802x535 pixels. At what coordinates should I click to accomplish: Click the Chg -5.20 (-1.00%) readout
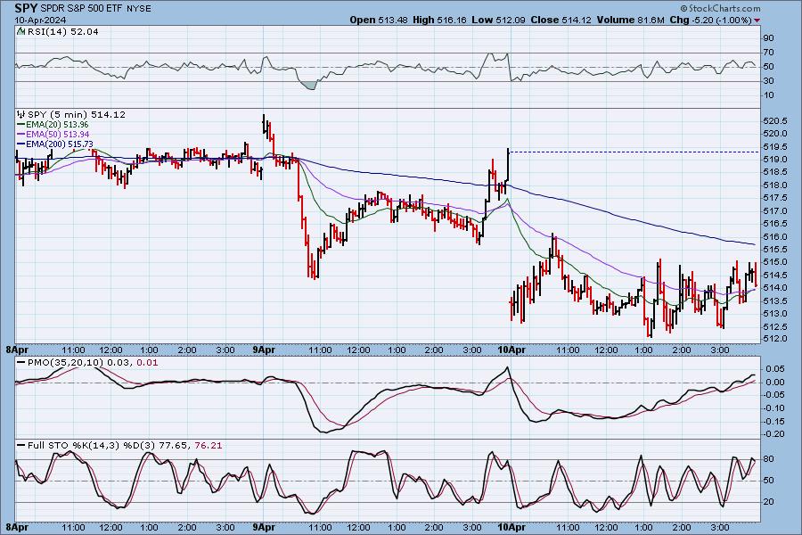[710, 20]
